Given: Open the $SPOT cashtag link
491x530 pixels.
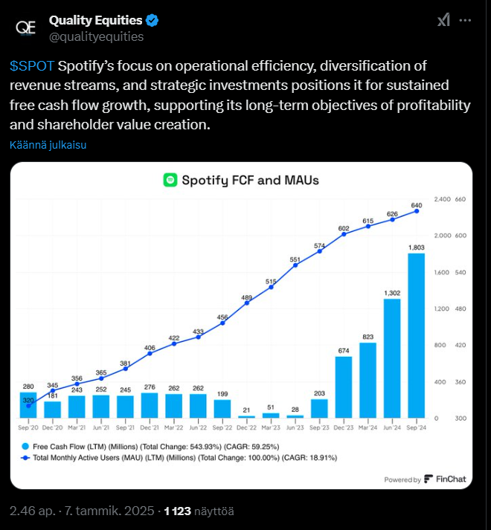Looking at the screenshot, I should (x=31, y=65).
